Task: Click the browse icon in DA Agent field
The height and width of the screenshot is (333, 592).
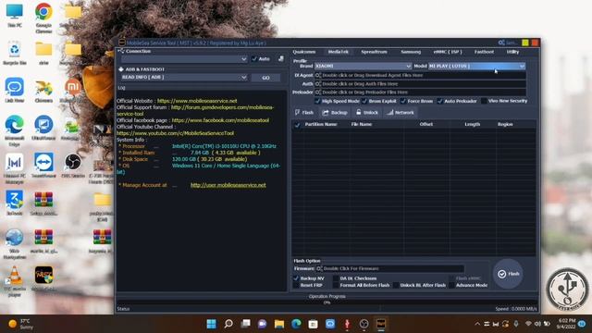Action: 318,75
